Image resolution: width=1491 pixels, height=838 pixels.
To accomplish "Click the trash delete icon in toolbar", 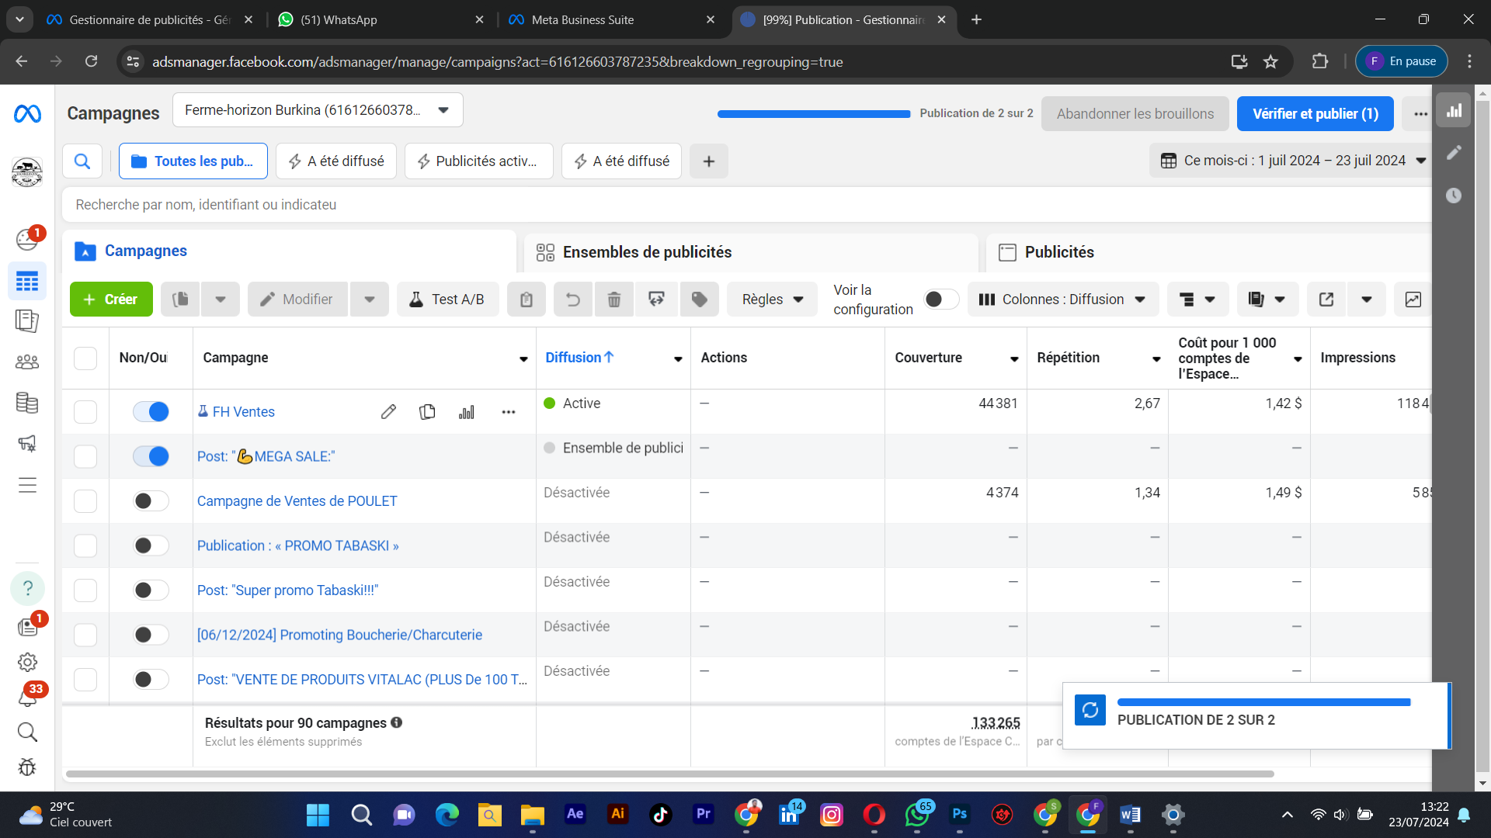I will click(613, 300).
